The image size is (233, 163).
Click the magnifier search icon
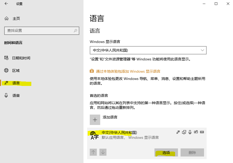(75, 31)
